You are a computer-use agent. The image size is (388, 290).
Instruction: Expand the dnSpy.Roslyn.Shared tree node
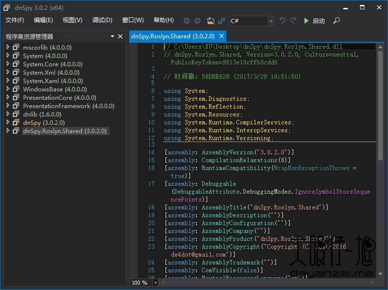click(8, 131)
